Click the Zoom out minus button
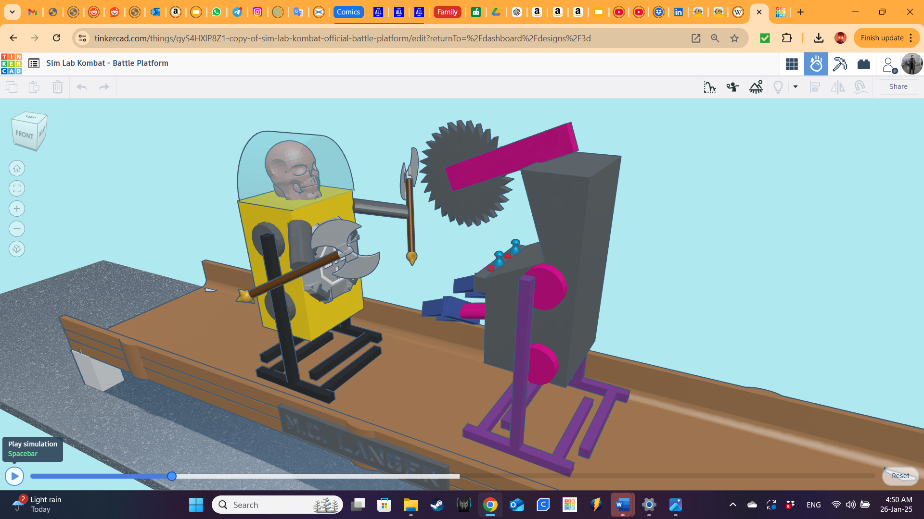Image resolution: width=924 pixels, height=519 pixels. pyautogui.click(x=17, y=229)
